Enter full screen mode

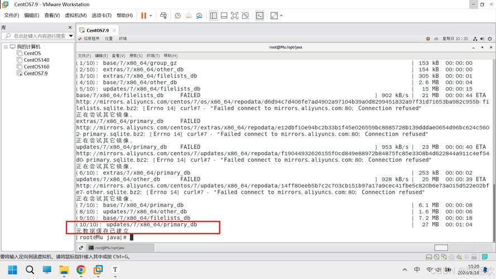[234, 16]
